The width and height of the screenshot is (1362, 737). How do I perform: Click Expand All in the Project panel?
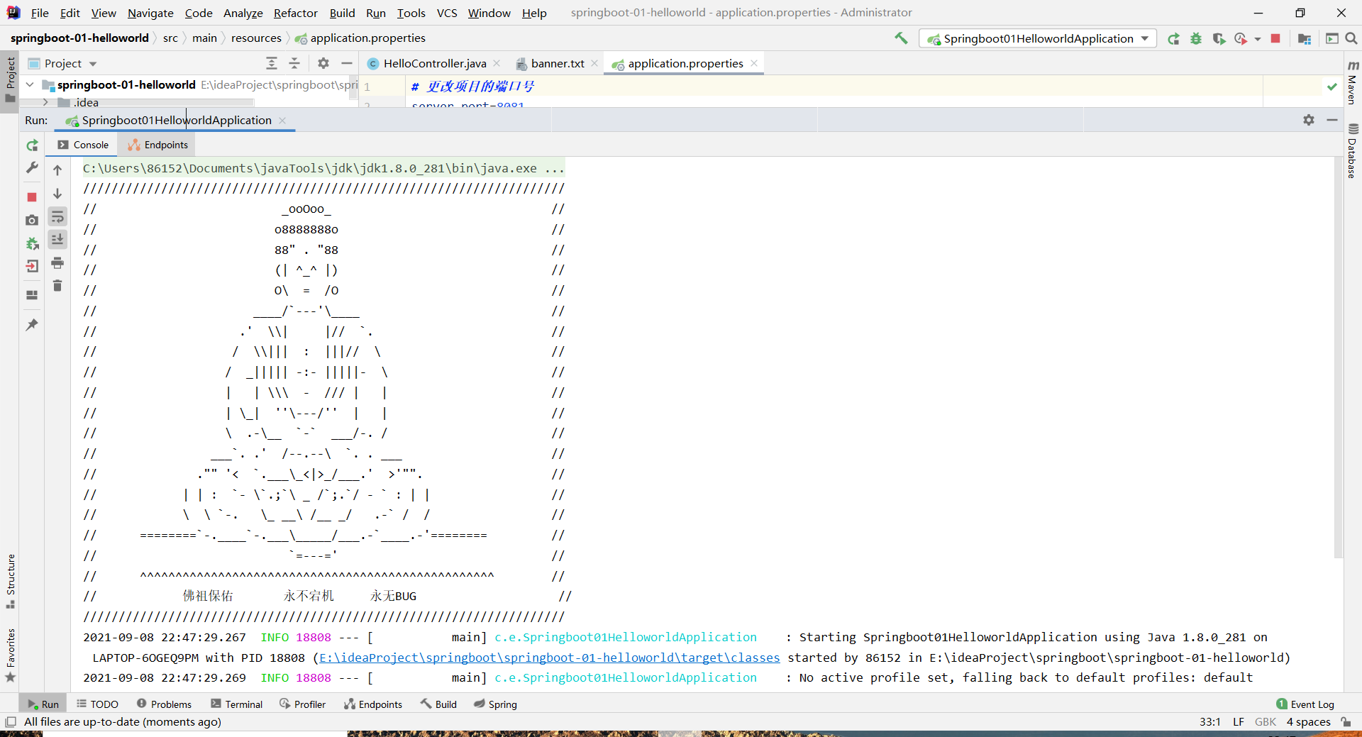272,63
